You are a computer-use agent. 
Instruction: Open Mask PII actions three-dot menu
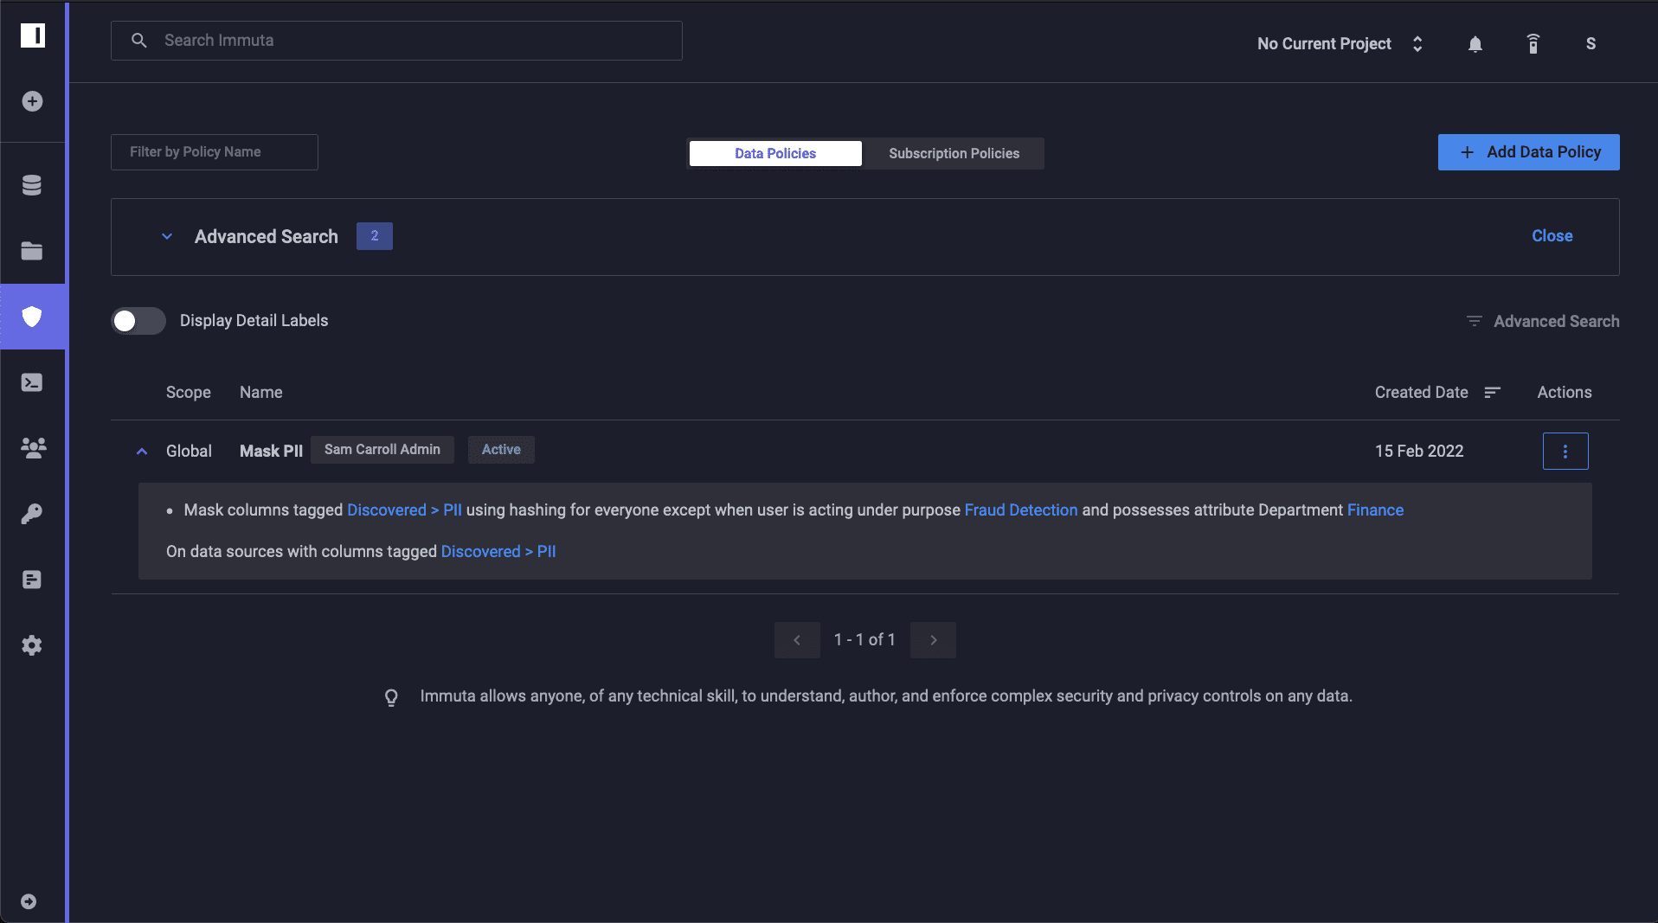pyautogui.click(x=1565, y=451)
